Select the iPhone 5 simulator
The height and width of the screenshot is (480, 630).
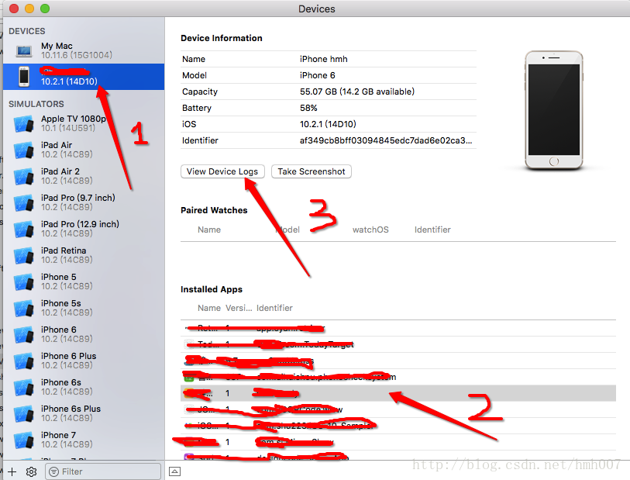click(x=84, y=281)
